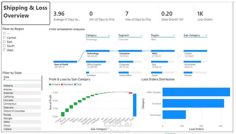Select the South region radio button
This screenshot has width=236, height=134.
pos(4,46)
